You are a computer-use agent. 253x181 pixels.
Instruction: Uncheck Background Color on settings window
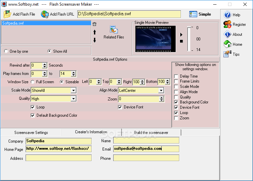point(176,102)
